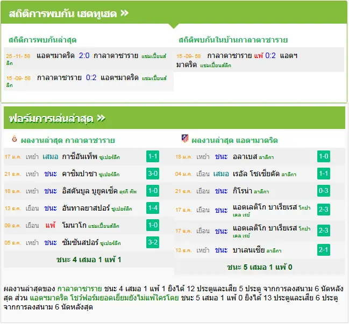Click double-chevron arrow in สถิติการพบกัน เฮดทูเฮด header
The height and width of the screenshot is (324, 349).
pyautogui.click(x=124, y=13)
